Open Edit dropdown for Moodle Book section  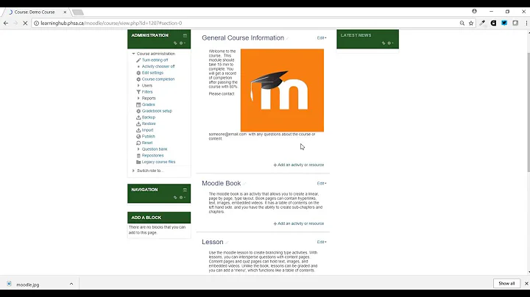pos(322,184)
